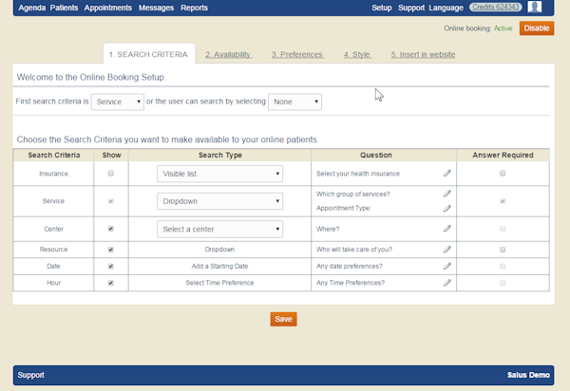Edit 'Who will take care of you?' question

click(x=446, y=249)
